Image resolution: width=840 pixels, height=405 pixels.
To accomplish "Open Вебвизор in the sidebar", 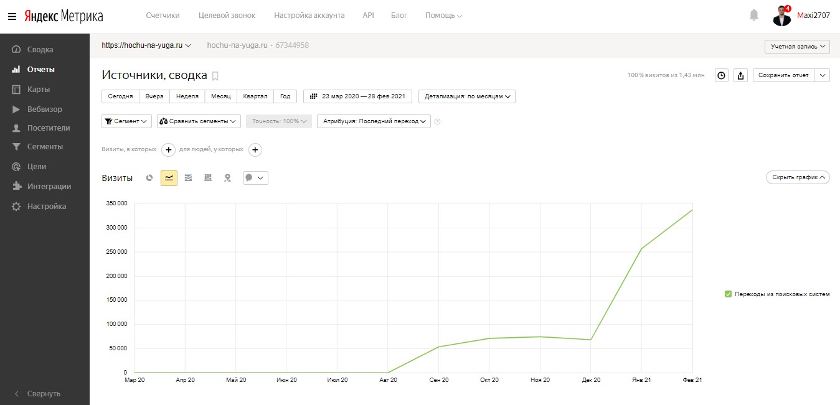I will pyautogui.click(x=45, y=109).
